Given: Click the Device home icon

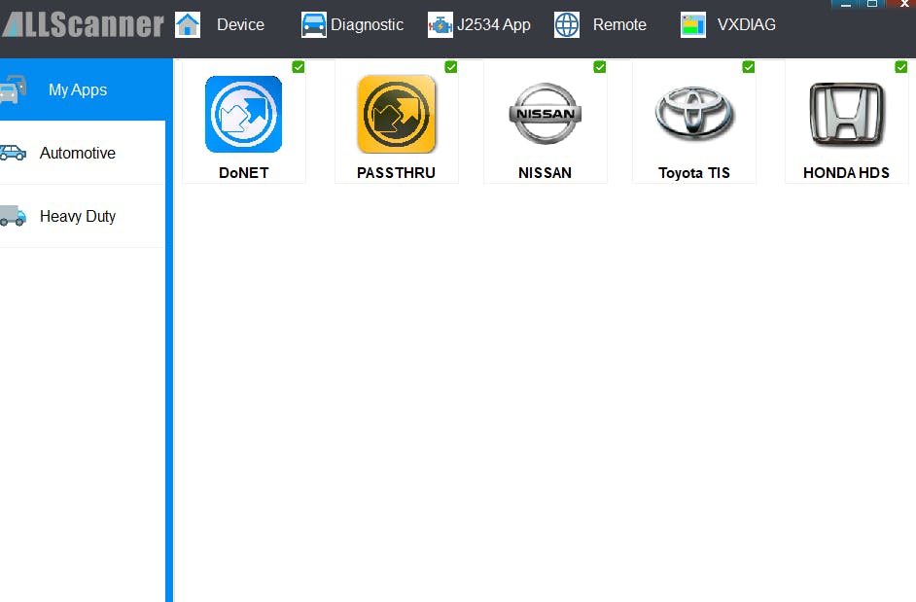Looking at the screenshot, I should (188, 25).
